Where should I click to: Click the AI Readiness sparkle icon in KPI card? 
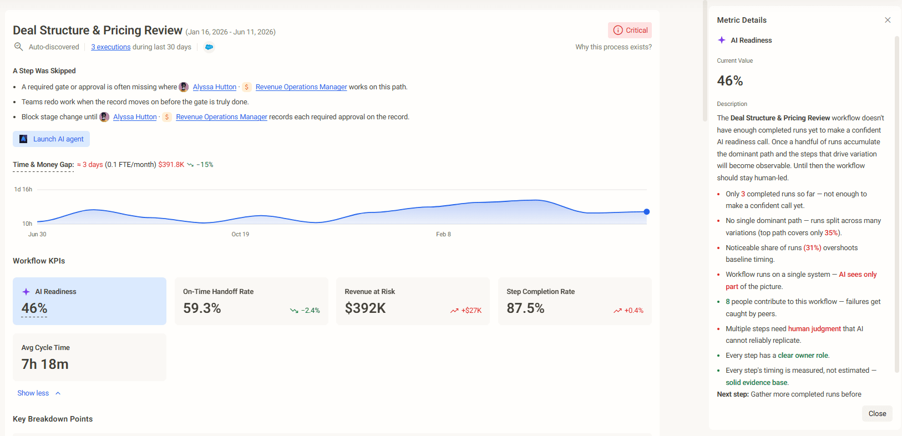tap(26, 292)
